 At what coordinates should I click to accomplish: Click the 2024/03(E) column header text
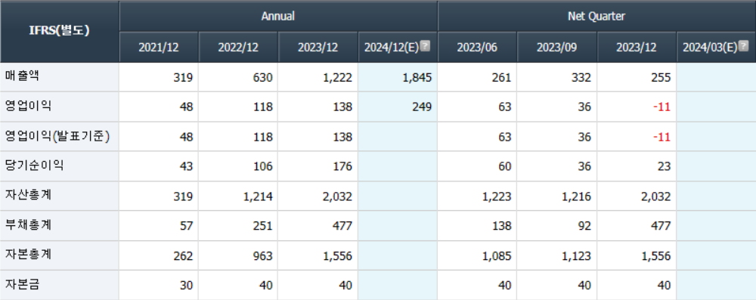point(711,48)
